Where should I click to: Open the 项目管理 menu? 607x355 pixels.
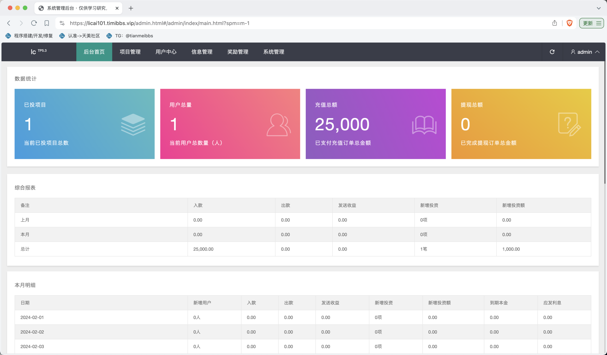[130, 52]
